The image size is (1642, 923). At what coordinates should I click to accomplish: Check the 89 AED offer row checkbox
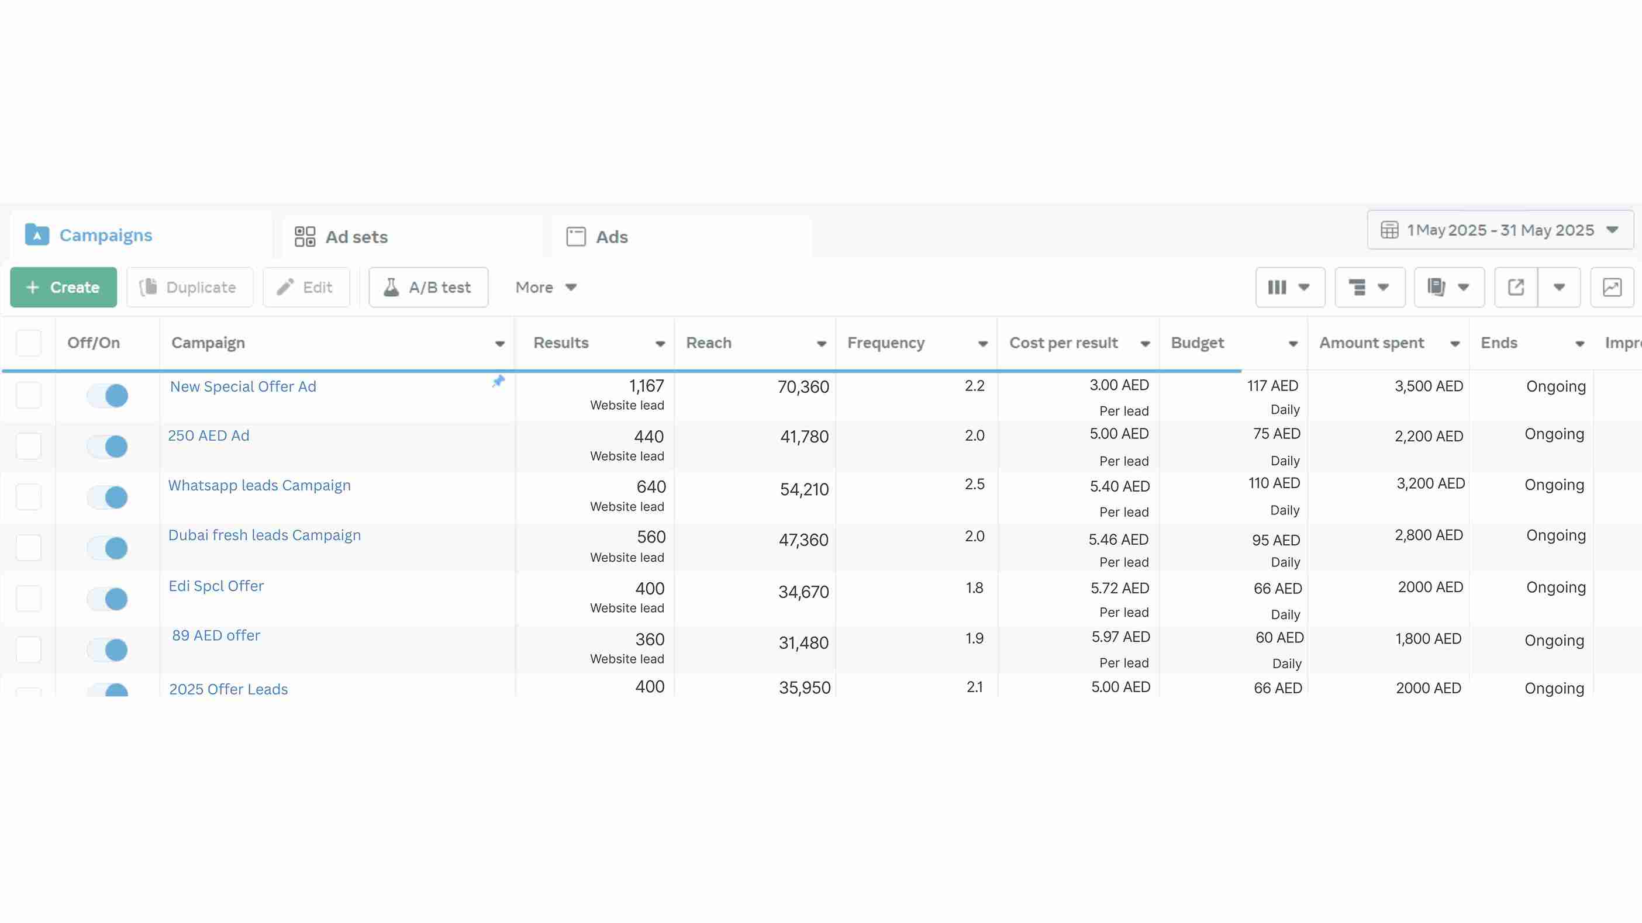click(29, 650)
